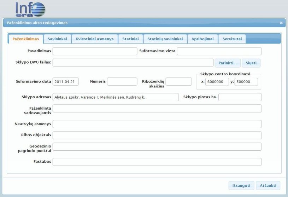Go to the Statinių savininkai tab
288x197 pixels.
pos(165,39)
